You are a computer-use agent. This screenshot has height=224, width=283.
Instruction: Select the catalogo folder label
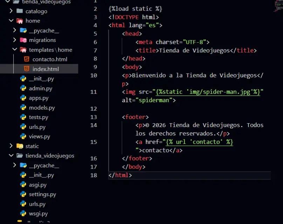point(36,11)
